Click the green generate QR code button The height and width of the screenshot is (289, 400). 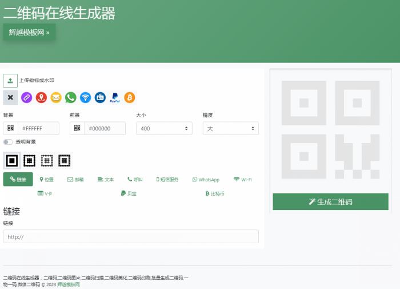[x=330, y=201]
